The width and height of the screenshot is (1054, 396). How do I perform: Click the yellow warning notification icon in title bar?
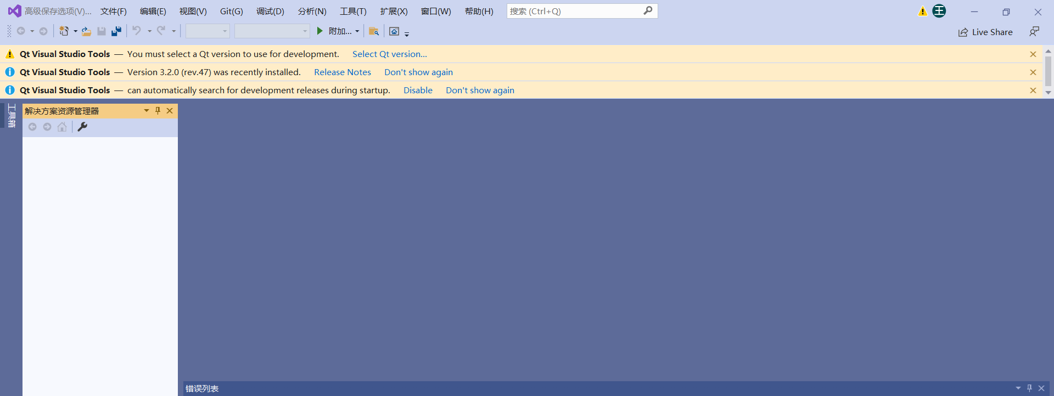pos(923,11)
